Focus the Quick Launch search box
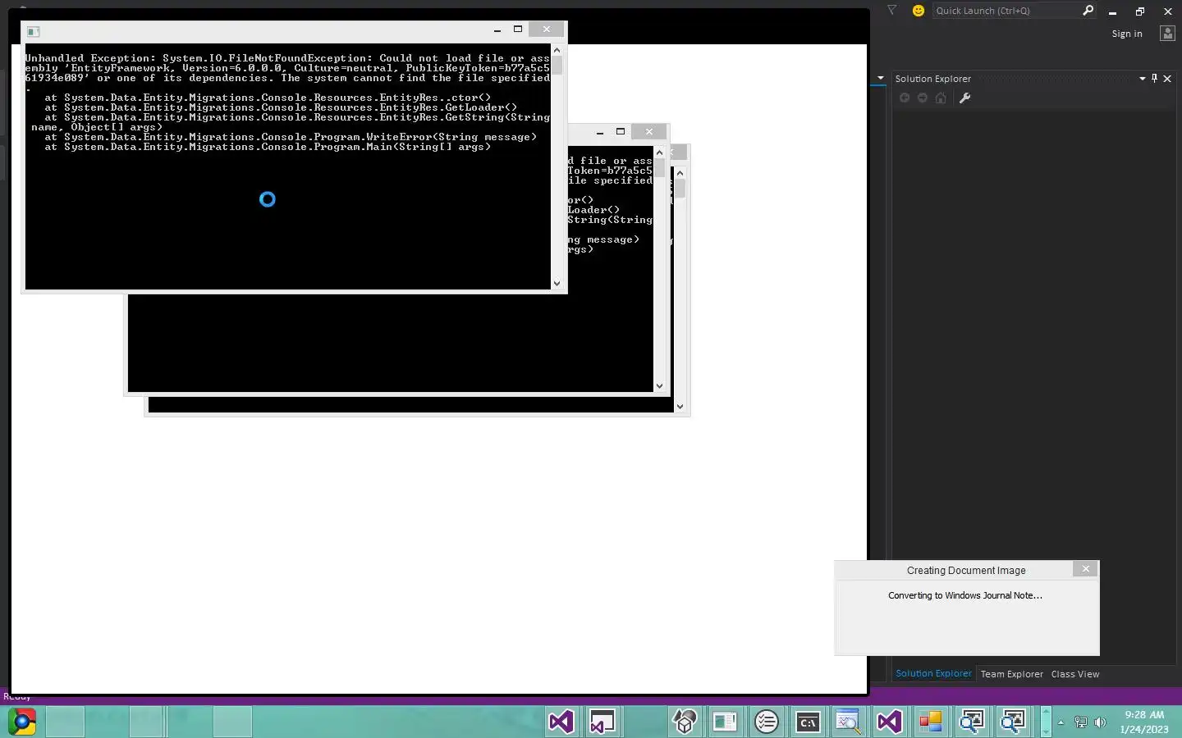The width and height of the screenshot is (1182, 738). coord(1006,11)
